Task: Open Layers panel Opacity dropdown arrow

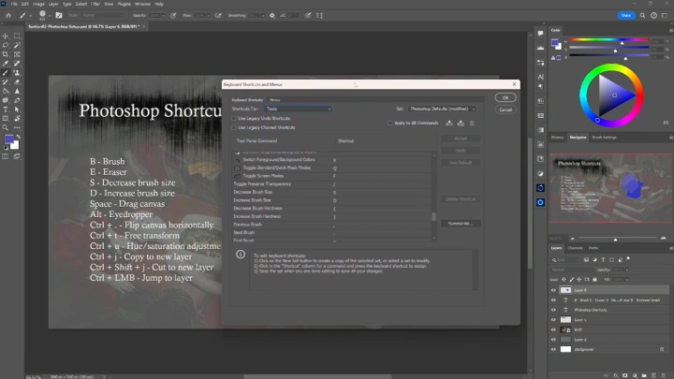Action: click(x=627, y=270)
